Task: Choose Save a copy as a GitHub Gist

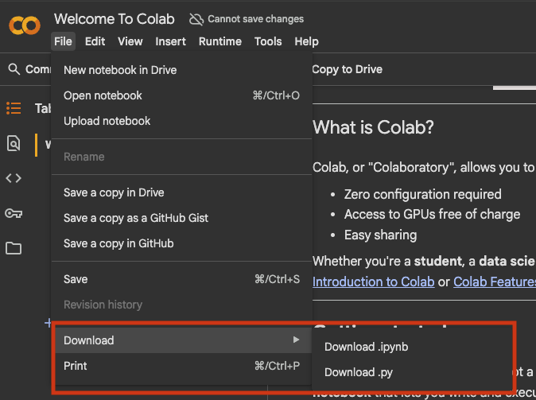Action: pos(181,218)
